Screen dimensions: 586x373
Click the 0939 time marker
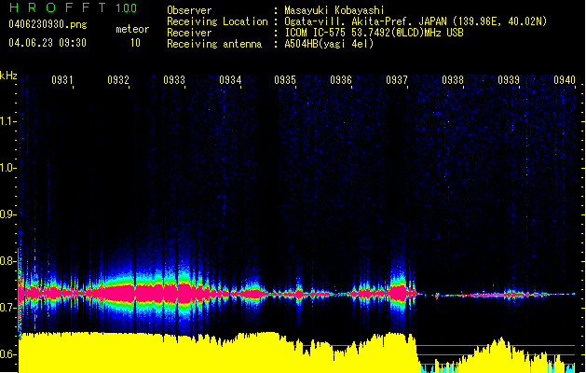pos(509,79)
